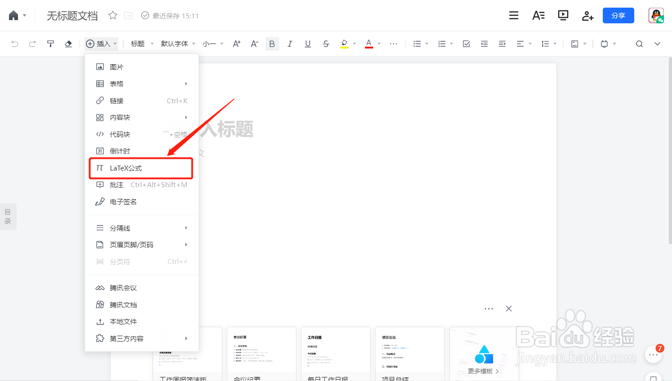The height and width of the screenshot is (381, 672).
Task: Open more formatting options ellipsis
Action: pyautogui.click(x=394, y=44)
